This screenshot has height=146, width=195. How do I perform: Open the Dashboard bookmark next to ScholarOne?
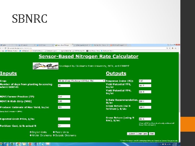pos(51,51)
